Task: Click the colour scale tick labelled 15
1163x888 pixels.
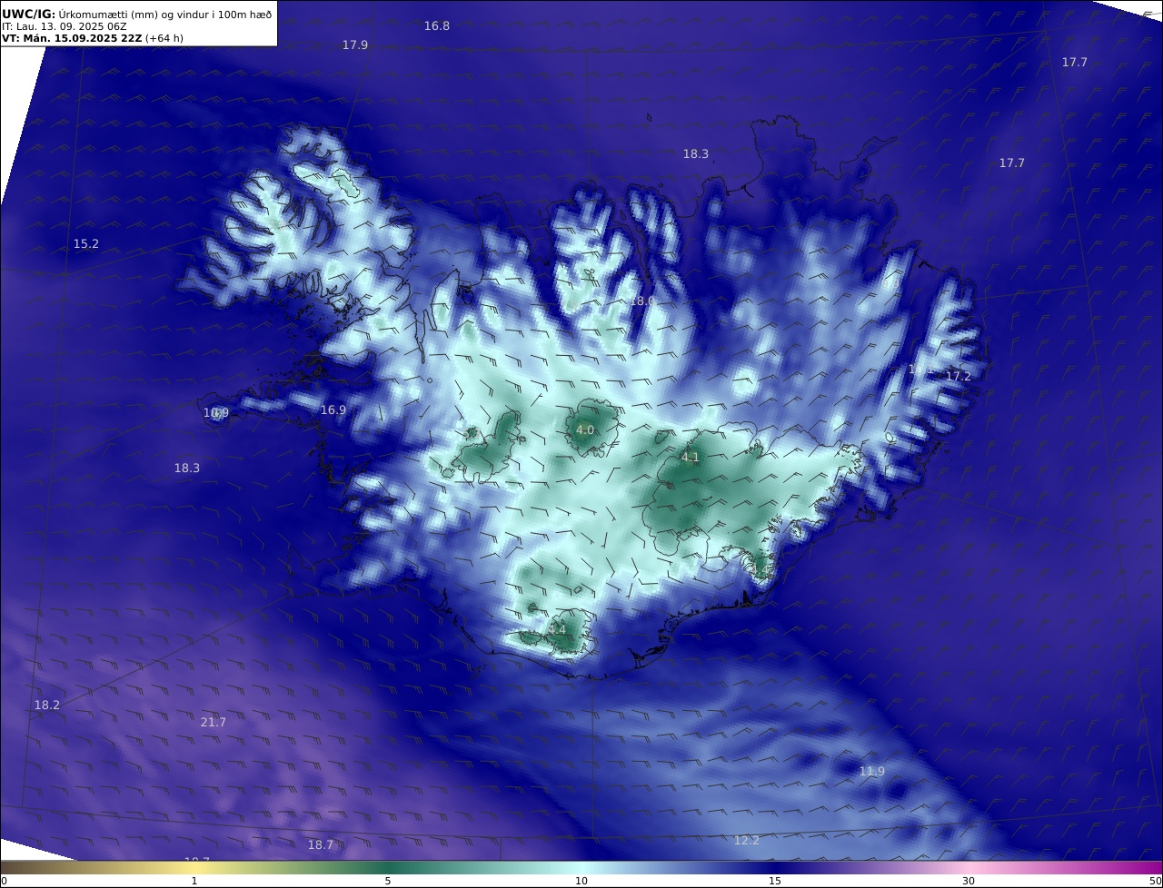Action: point(775,881)
